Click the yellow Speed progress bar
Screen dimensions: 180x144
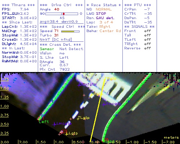coord(70,31)
